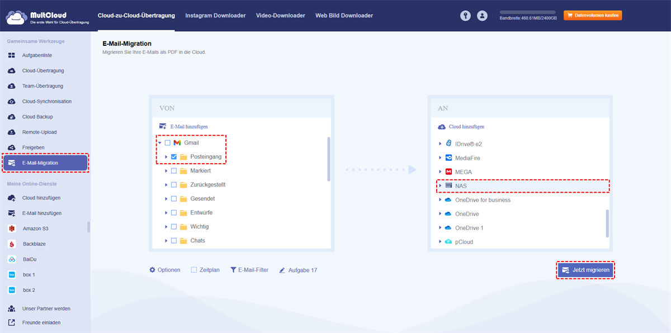Viewport: 671px width, 333px height.
Task: Open Instagram Downloader tab
Action: [215, 16]
